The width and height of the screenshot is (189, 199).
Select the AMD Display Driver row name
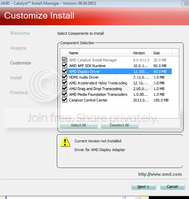tap(85, 72)
